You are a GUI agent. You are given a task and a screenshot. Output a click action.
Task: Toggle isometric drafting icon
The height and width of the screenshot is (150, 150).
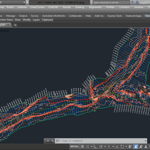click(x=109, y=146)
